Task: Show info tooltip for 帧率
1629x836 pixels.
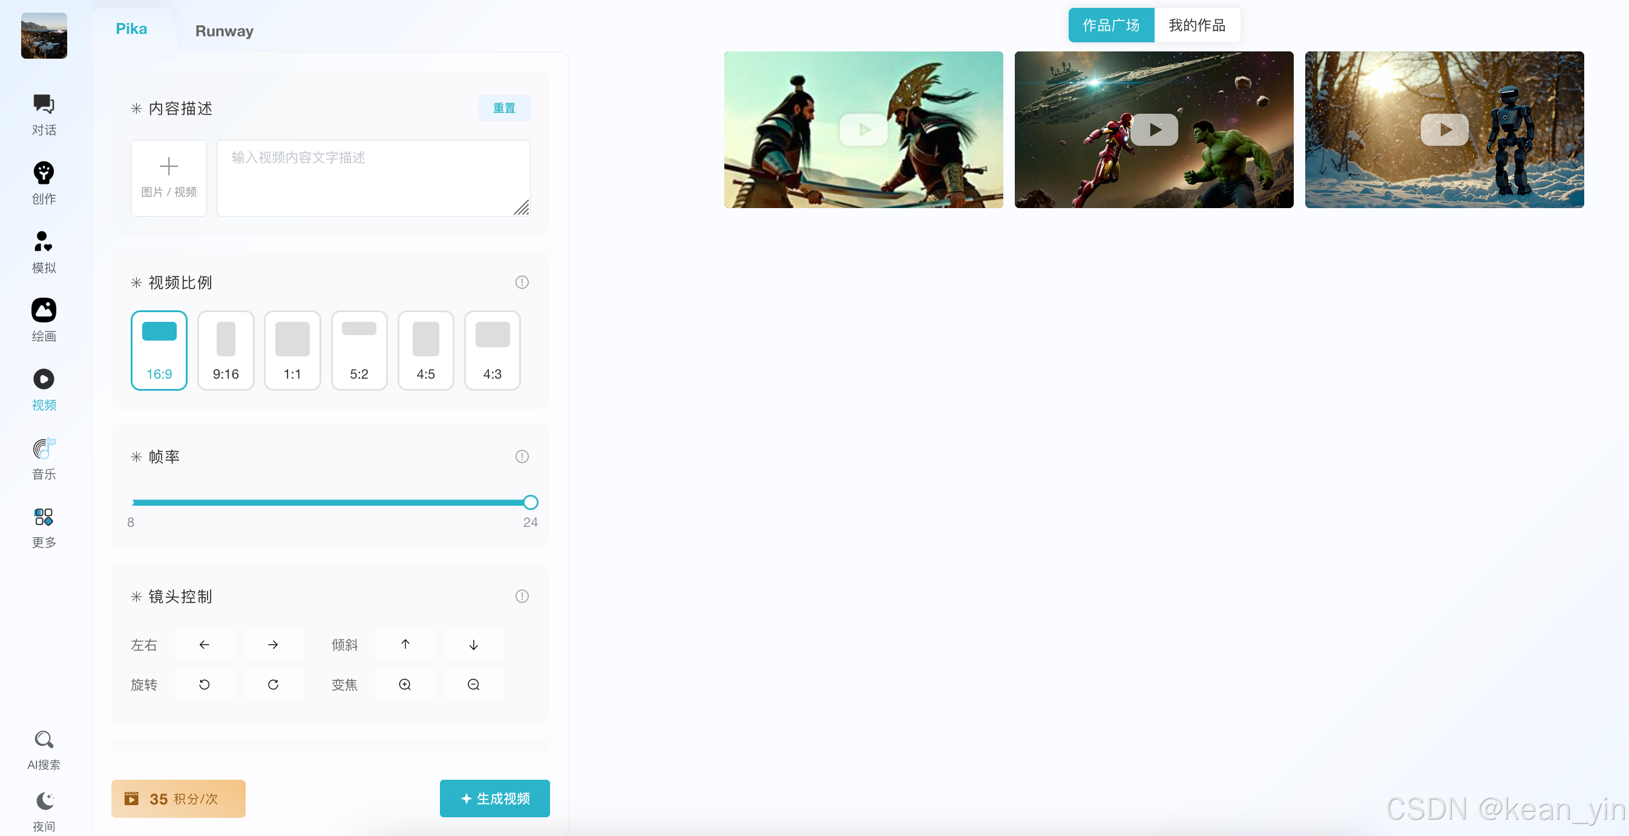Action: (x=522, y=457)
